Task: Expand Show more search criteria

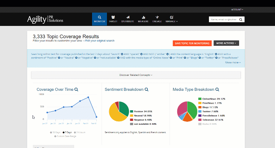Action: click(x=233, y=63)
